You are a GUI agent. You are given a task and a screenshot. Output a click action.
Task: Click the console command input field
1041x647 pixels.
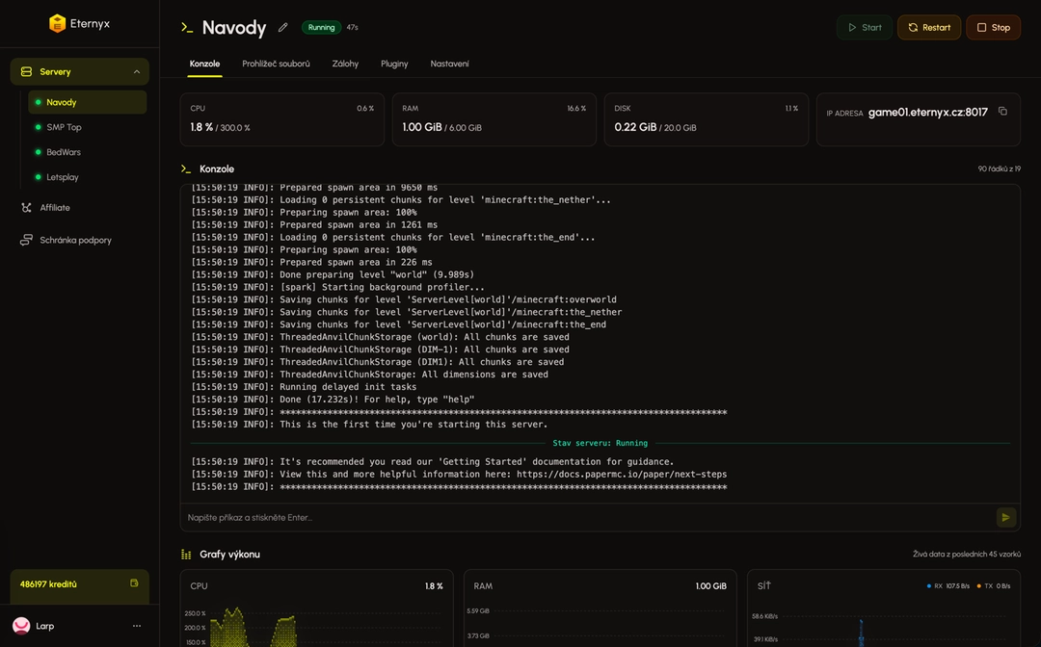point(588,517)
